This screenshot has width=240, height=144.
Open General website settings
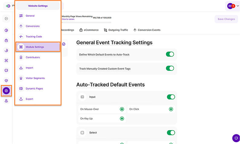point(38,16)
